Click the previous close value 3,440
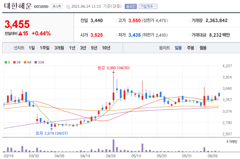 97,21
